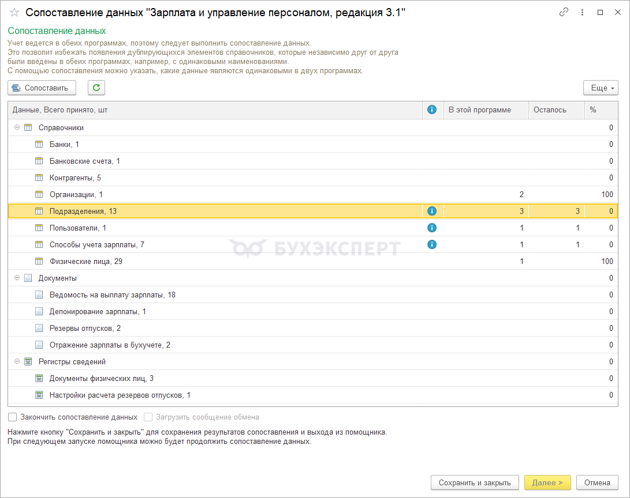630x498 pixels.
Task: Select the Банковские счета, 1 row
Action: point(312,161)
